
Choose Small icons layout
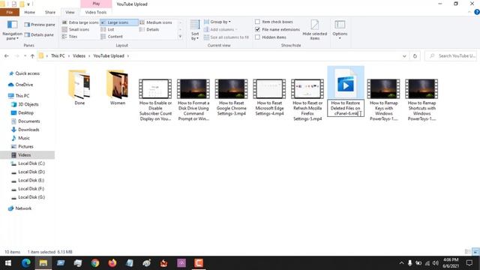click(76, 29)
